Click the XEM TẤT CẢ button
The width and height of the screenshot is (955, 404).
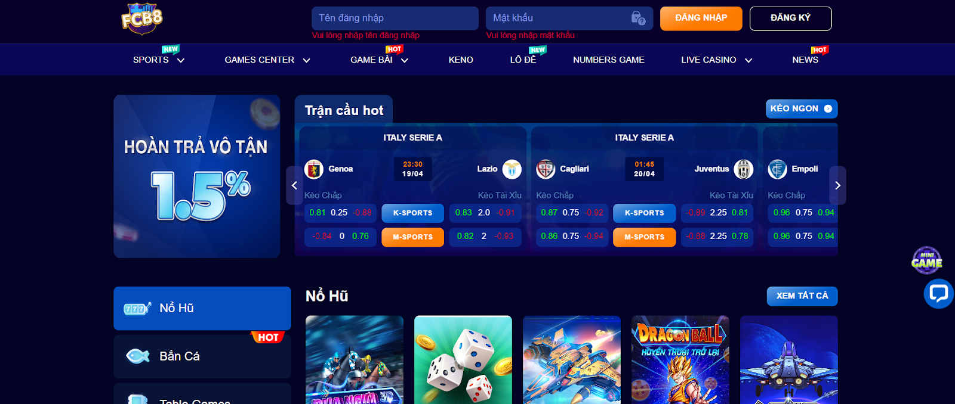[802, 296]
